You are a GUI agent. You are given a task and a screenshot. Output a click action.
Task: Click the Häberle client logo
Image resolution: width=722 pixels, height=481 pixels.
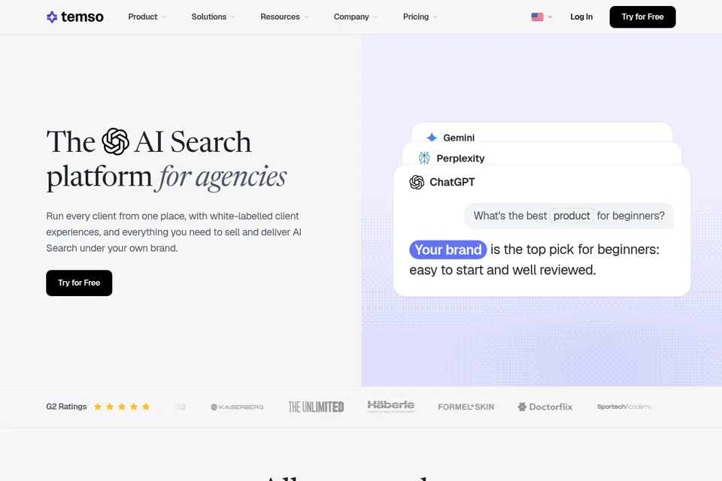[391, 407]
